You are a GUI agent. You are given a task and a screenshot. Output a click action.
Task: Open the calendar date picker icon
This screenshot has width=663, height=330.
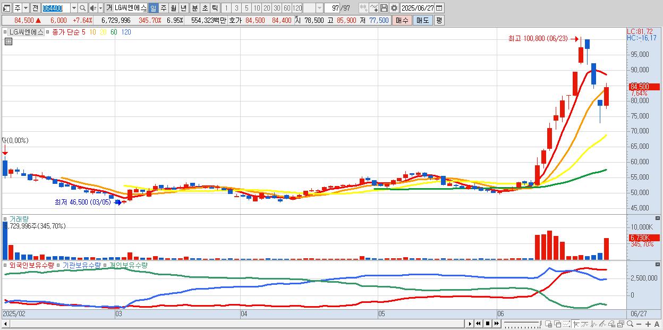click(x=439, y=8)
